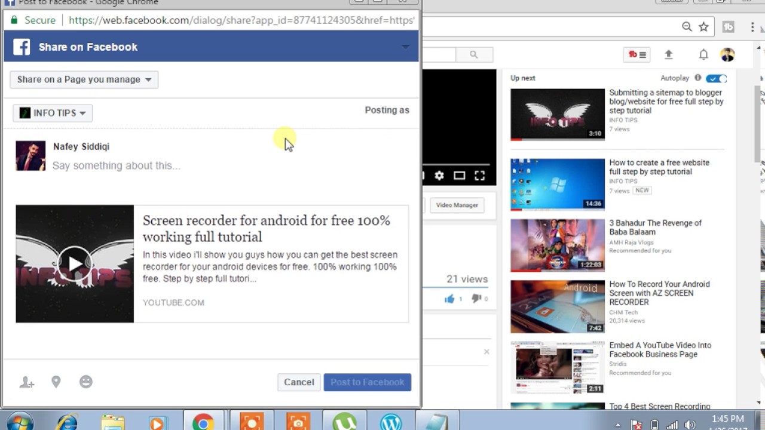Click the INFO TIPS channel name under sitemap video

coord(623,120)
